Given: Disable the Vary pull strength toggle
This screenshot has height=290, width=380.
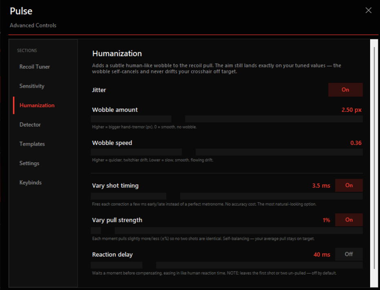Looking at the screenshot, I should [349, 220].
